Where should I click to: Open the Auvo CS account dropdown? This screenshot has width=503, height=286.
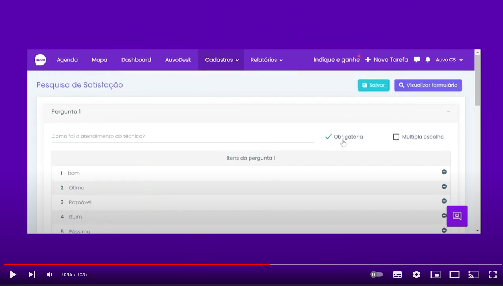[449, 60]
